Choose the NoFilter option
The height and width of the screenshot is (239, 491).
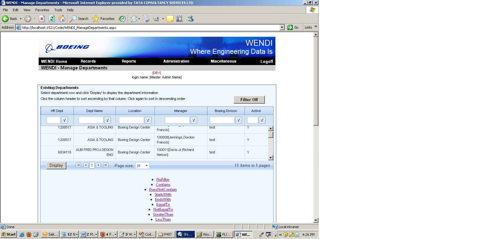[x=163, y=180]
